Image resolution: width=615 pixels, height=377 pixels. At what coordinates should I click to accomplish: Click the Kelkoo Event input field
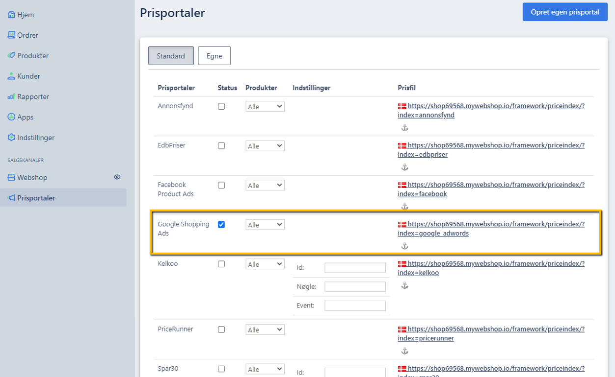355,306
